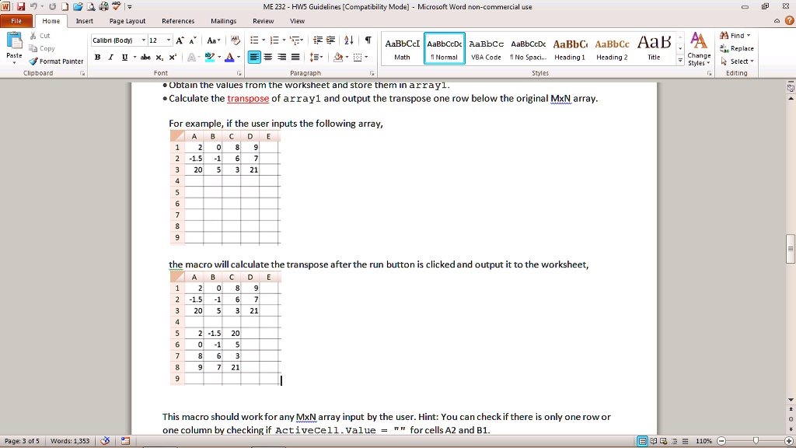The height and width of the screenshot is (448, 796).
Task: Insert a bulleted list
Action: click(254, 40)
